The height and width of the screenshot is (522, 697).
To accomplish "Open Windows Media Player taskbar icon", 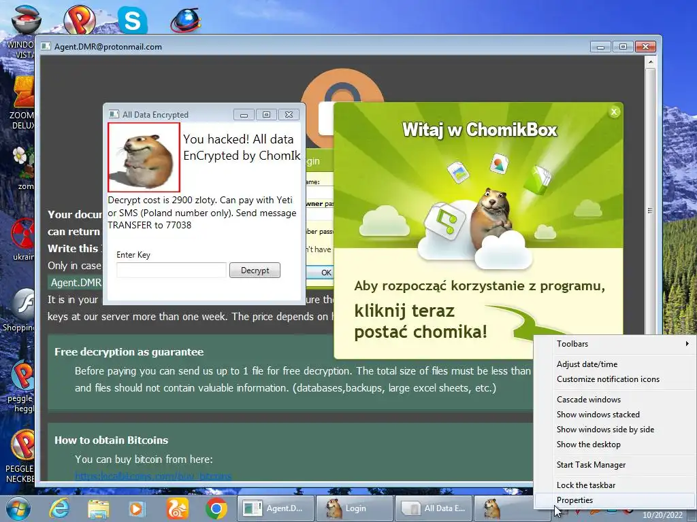I will pos(137,508).
